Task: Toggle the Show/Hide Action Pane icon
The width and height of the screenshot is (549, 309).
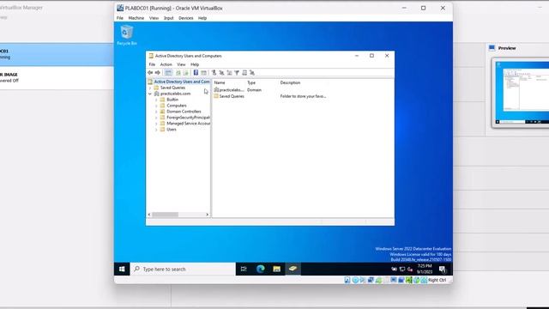Action: click(203, 72)
